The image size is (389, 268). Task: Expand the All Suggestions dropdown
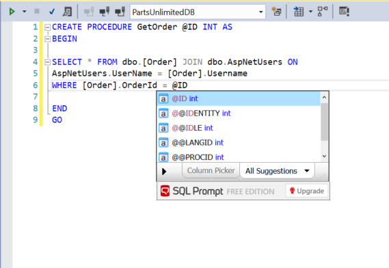coord(278,171)
